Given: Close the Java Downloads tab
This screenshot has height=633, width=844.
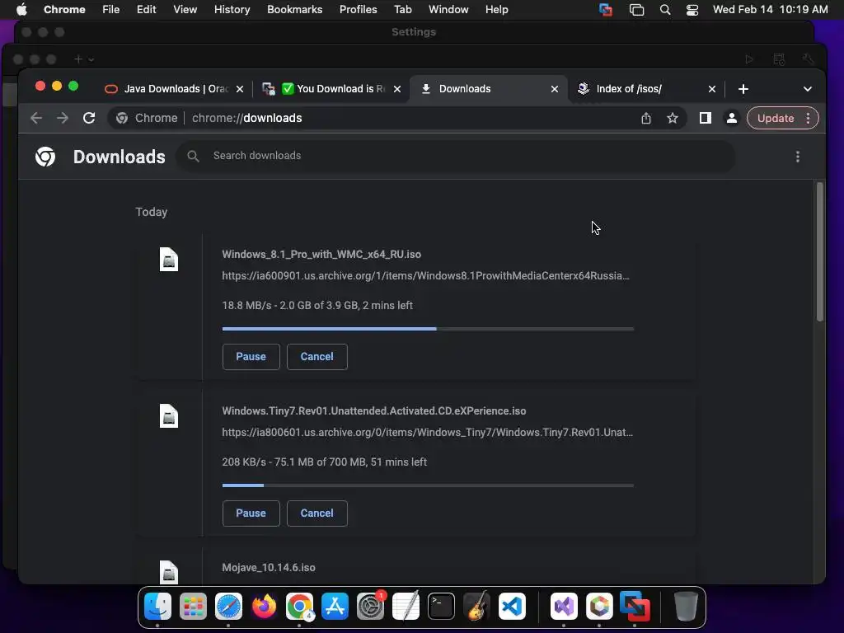Looking at the screenshot, I should point(240,89).
